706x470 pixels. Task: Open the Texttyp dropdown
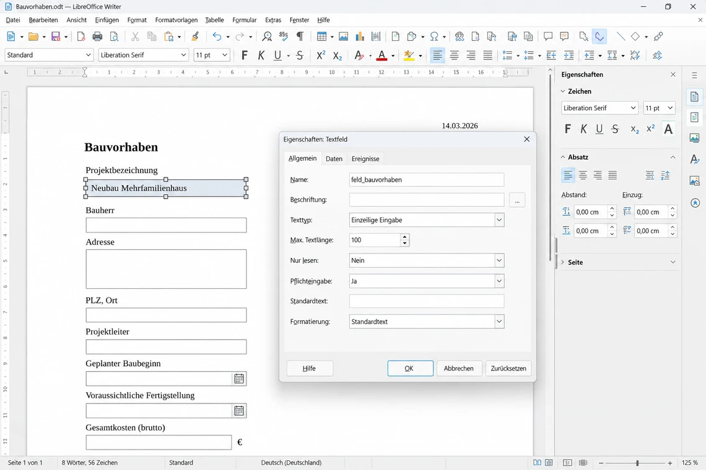pyautogui.click(x=499, y=220)
